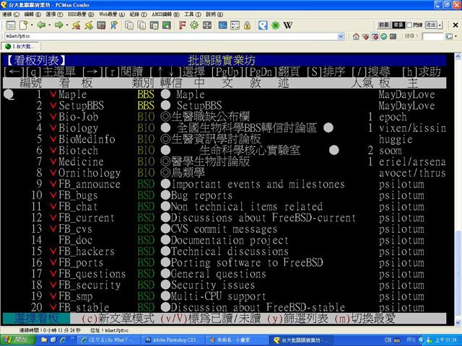Screen dimensions: 462x346
Task: Click the MayDayLove moderator in Maple row
Action: [x=406, y=94]
